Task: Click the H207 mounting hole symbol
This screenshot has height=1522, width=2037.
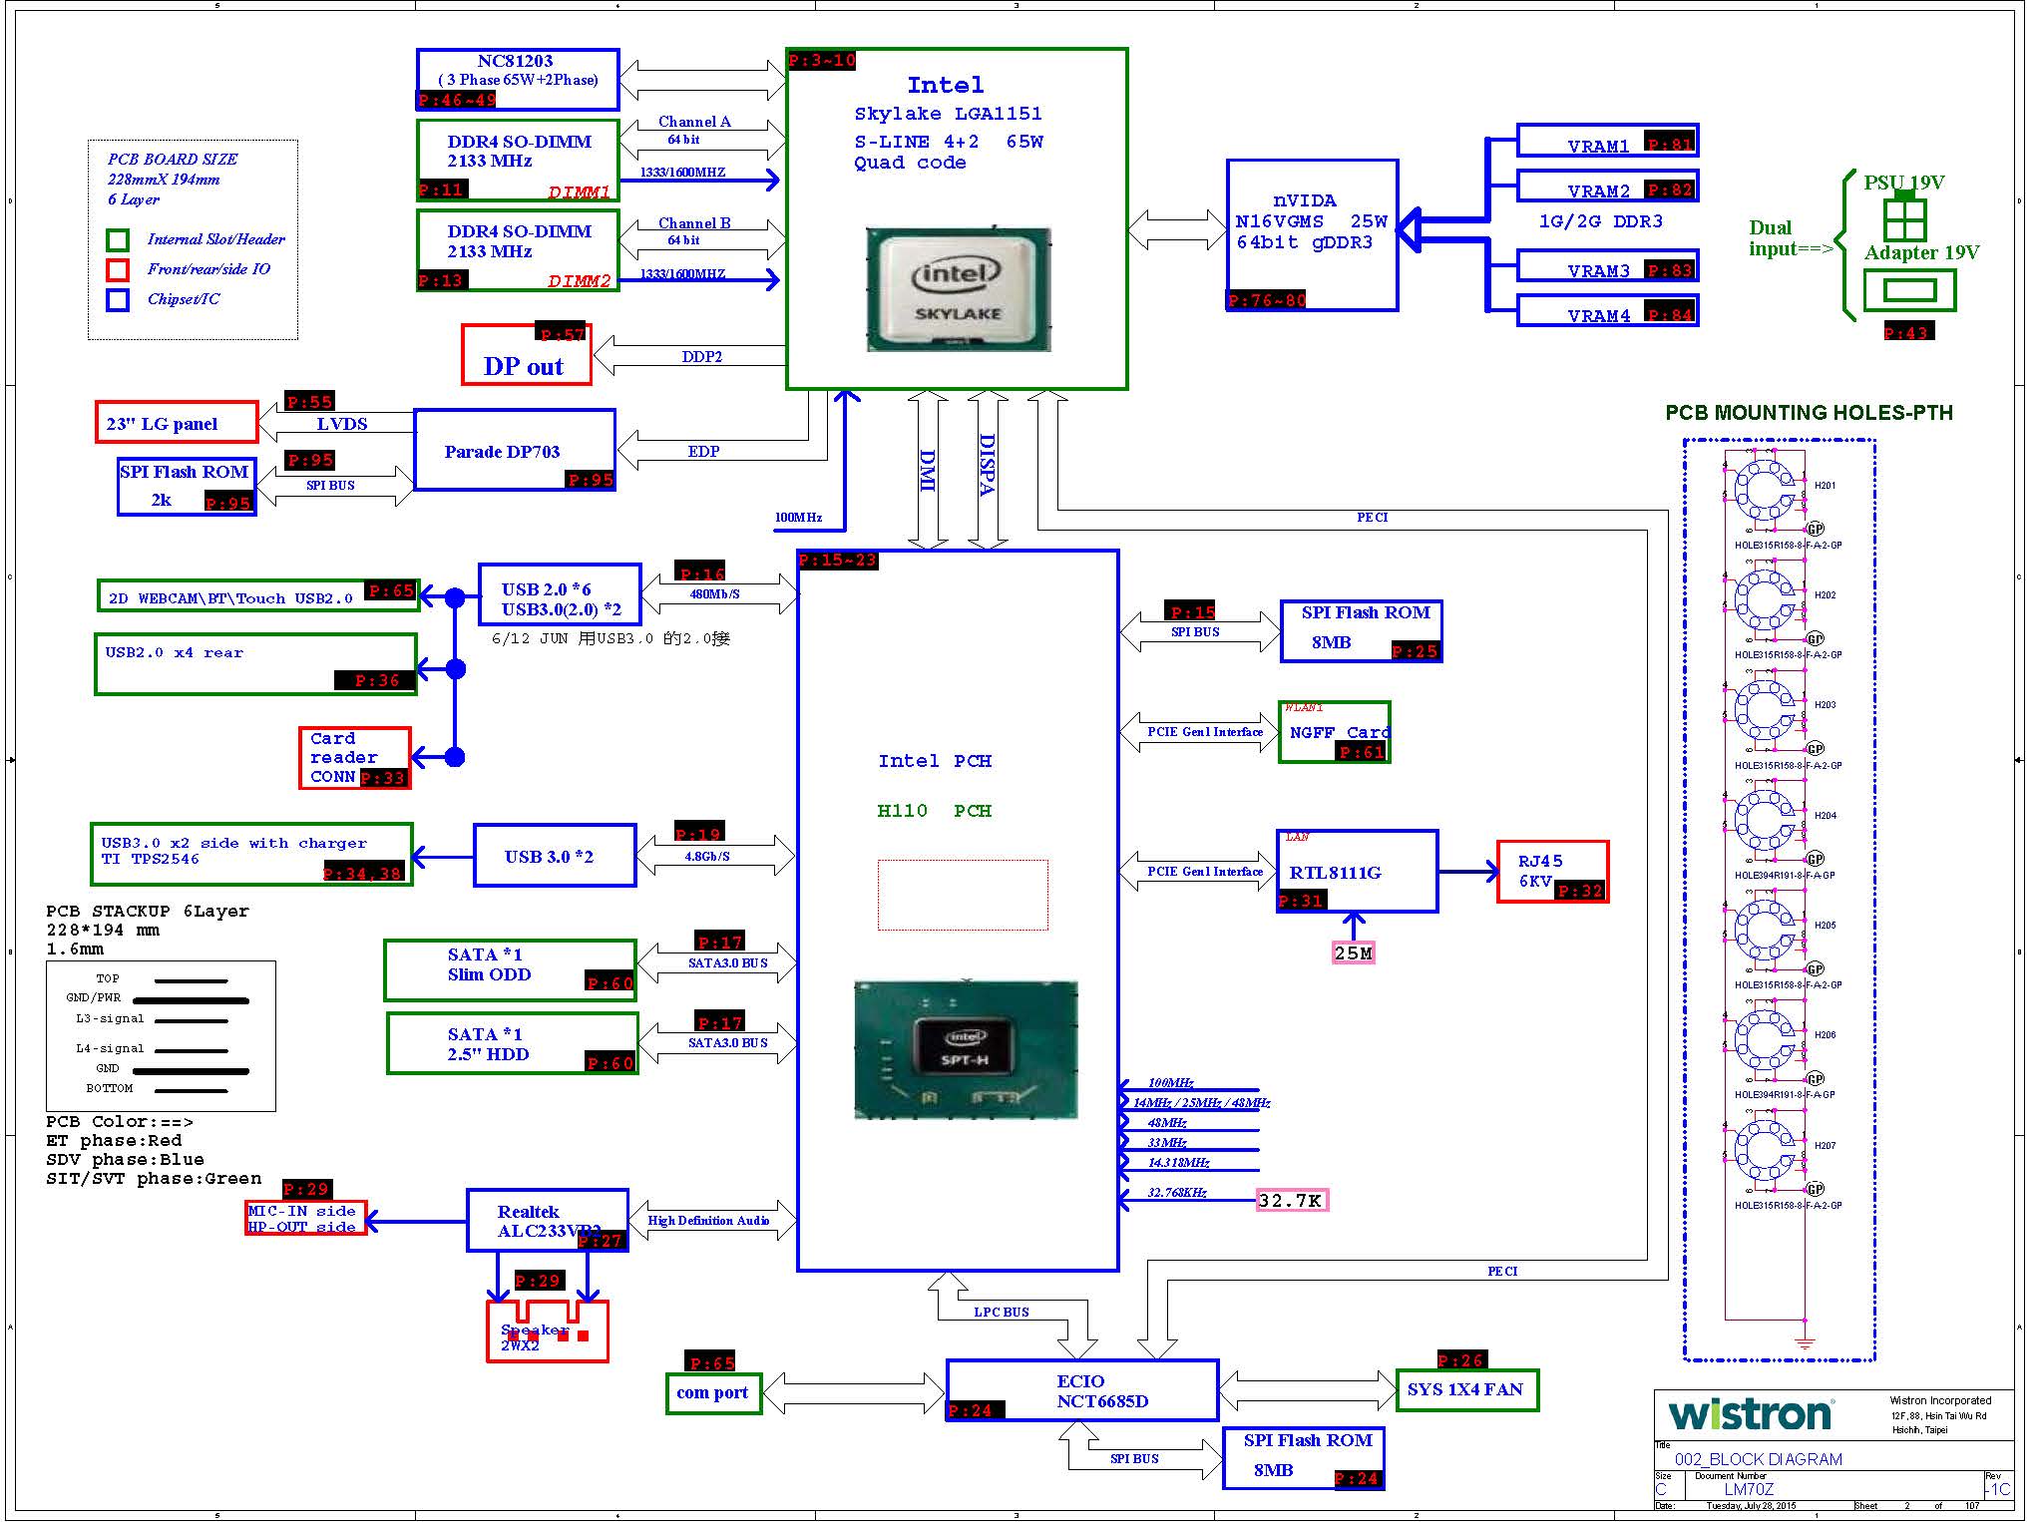Action: point(1764,1149)
